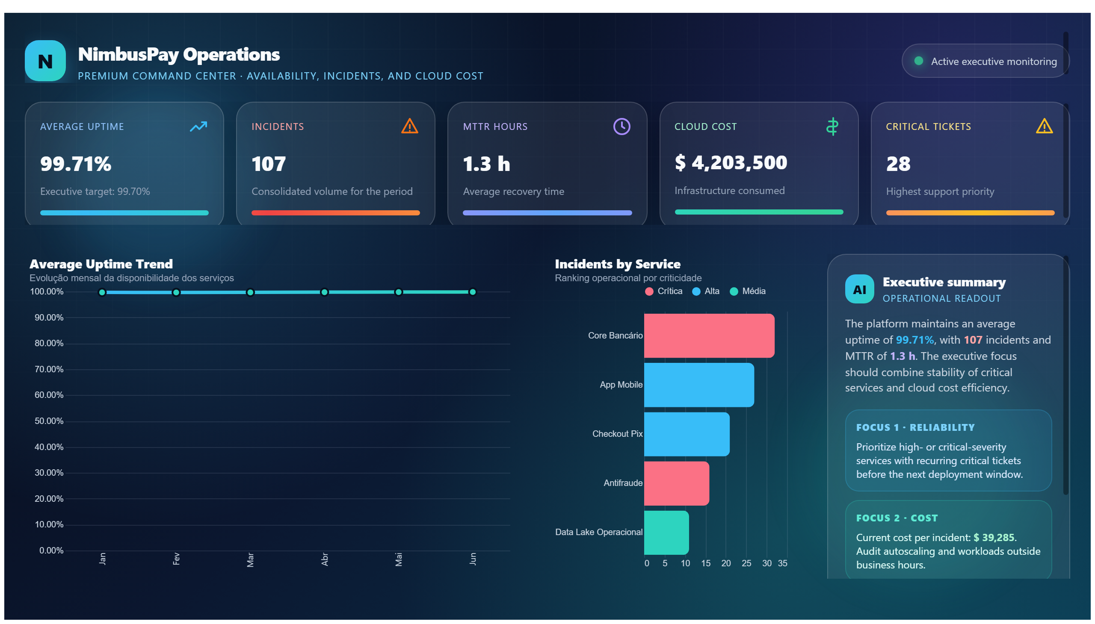Image resolution: width=1095 pixels, height=624 pixels.
Task: Open the MTTR Hours card value 1.3 h
Action: [x=486, y=164]
